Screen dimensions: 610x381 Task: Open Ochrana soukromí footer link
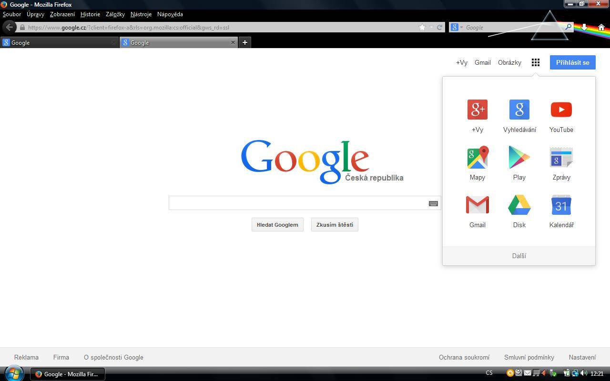pyautogui.click(x=464, y=357)
